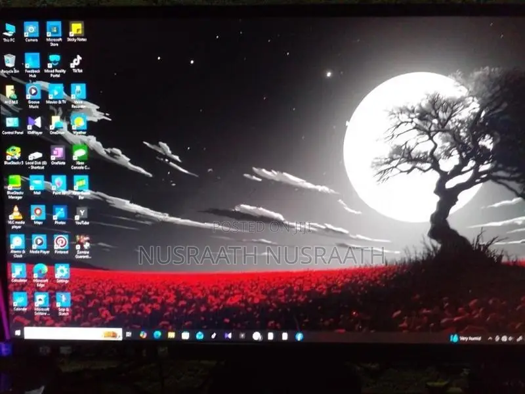Image resolution: width=525 pixels, height=394 pixels.
Task: Open the Maps desktop shortcut
Action: click(38, 215)
